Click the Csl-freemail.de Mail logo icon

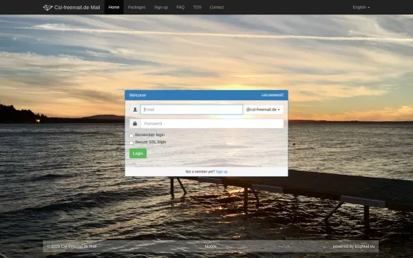(x=47, y=8)
